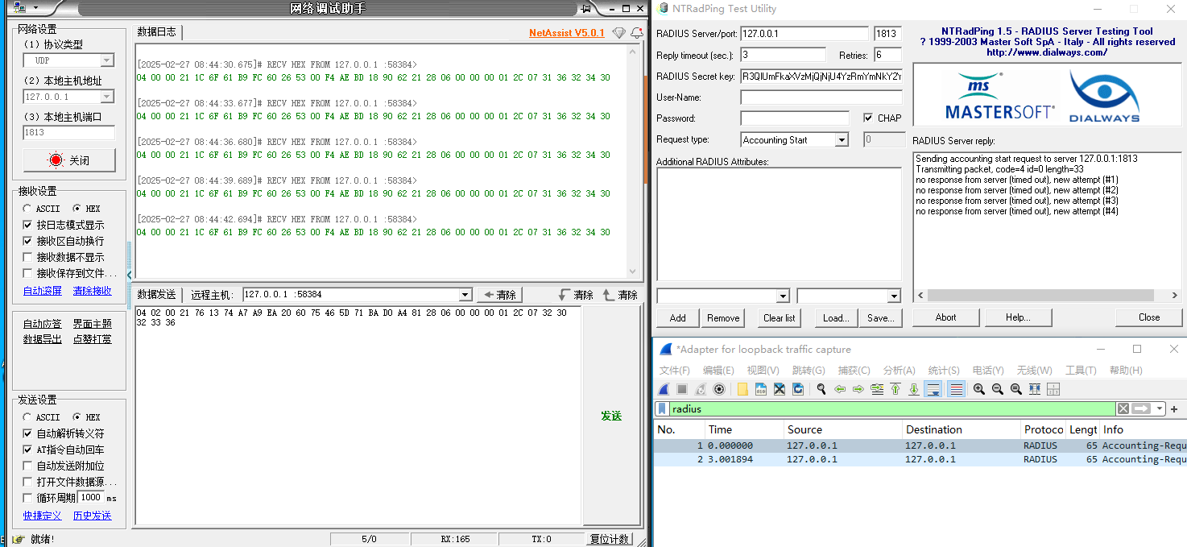Viewport: 1187px width, 547px height.
Task: Enable 循环周期 checkbox
Action: (28, 498)
